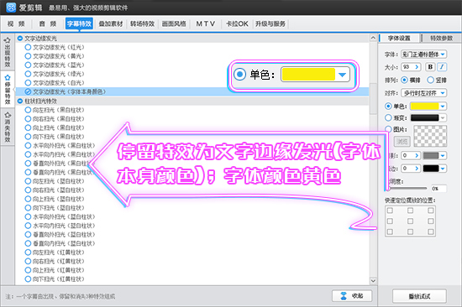Select 文字边缘发光（红光）effect
Viewport: 462px width, 307px height.
pos(55,47)
